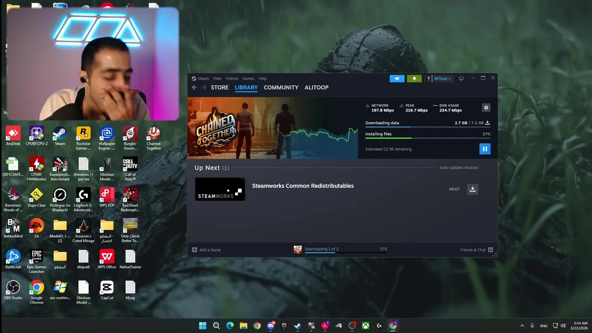
Task: Click the Estimated 02:56 remaining text
Action: coord(388,149)
